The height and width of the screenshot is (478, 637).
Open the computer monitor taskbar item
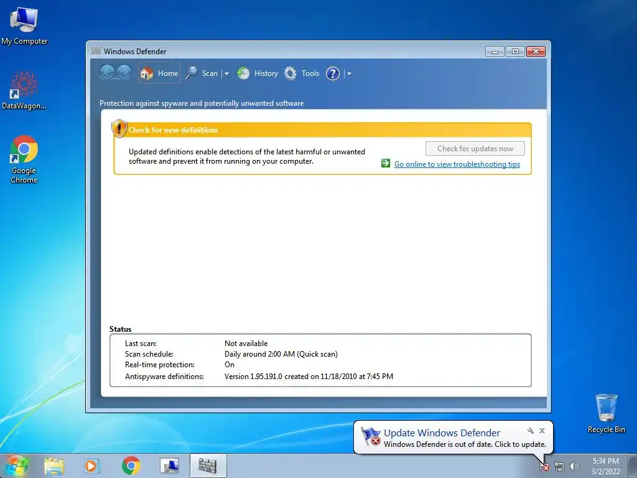coord(169,466)
